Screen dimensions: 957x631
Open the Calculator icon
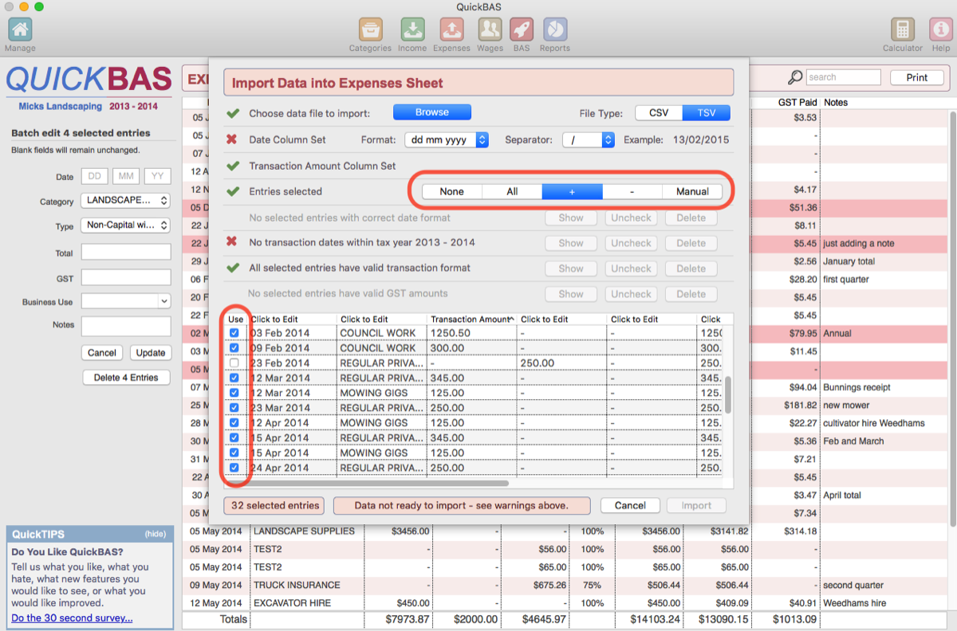click(902, 30)
